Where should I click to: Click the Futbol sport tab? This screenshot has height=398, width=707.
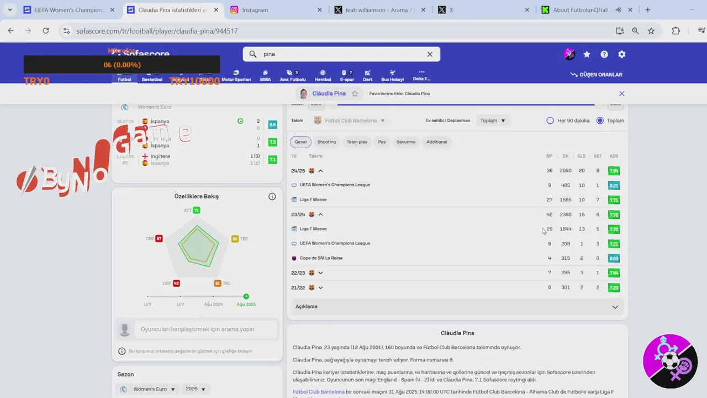(124, 76)
